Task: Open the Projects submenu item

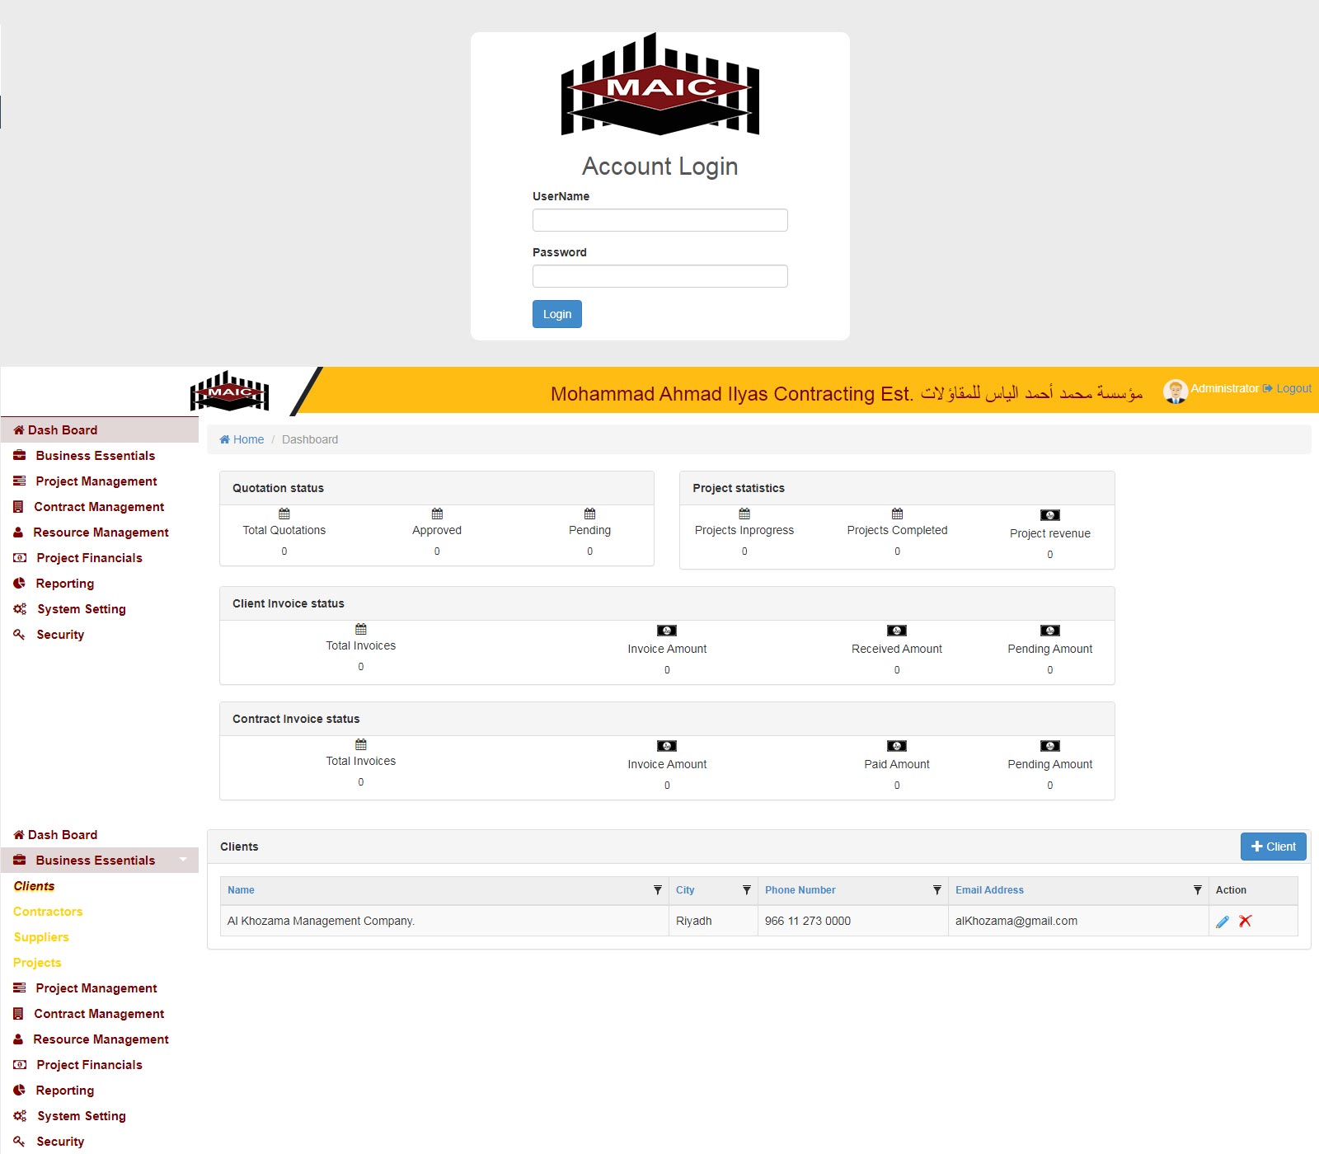Action: click(37, 963)
